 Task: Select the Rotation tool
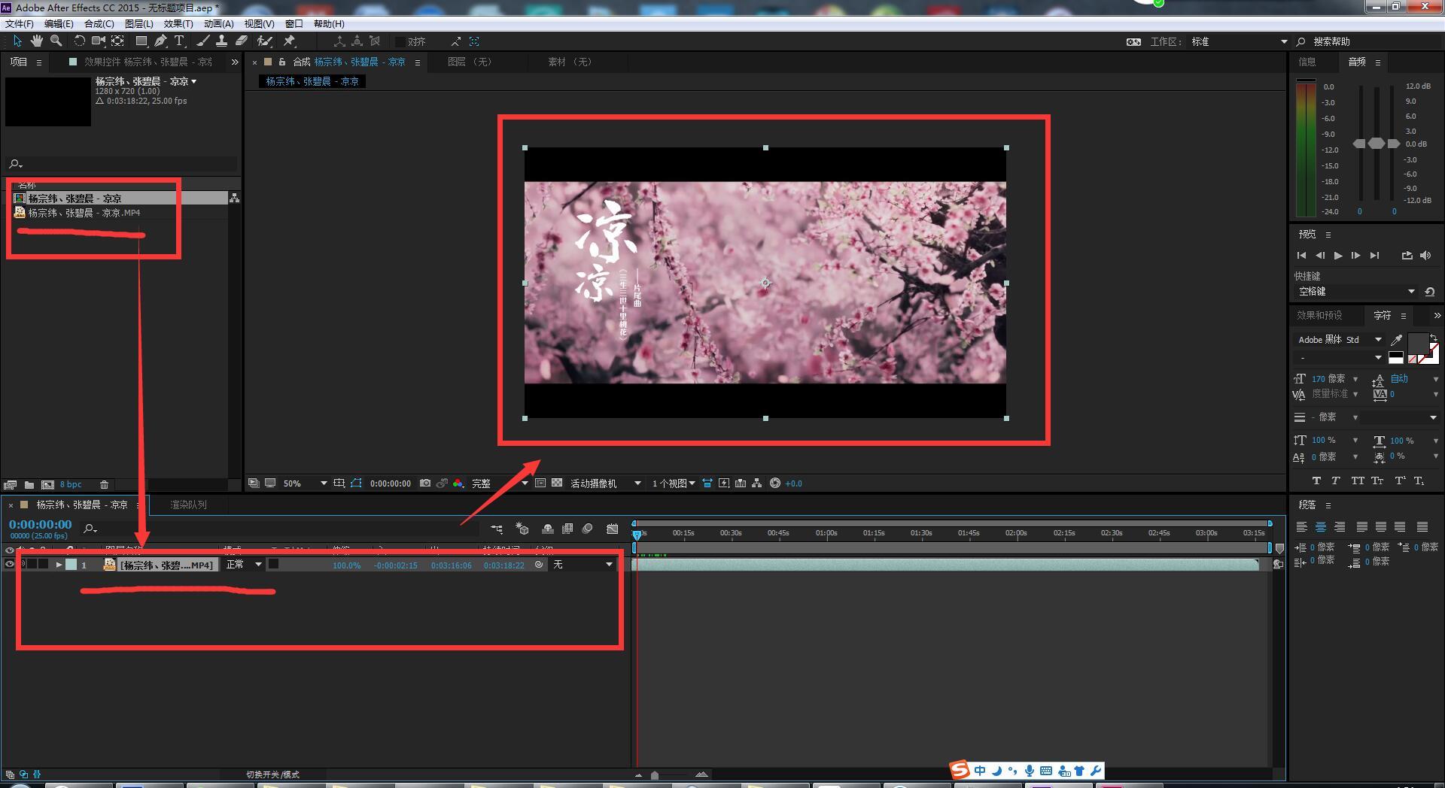tap(79, 41)
